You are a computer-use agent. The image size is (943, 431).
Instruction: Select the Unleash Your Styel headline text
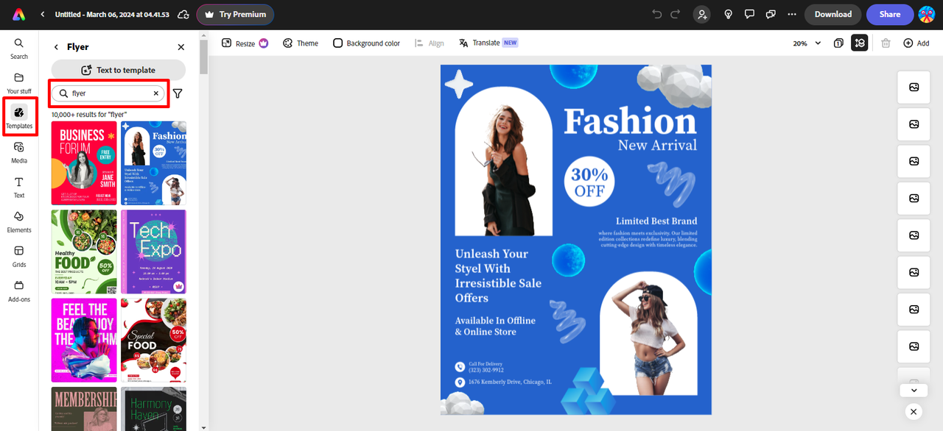(498, 276)
